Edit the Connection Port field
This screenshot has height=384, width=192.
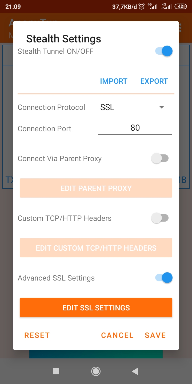pos(135,128)
